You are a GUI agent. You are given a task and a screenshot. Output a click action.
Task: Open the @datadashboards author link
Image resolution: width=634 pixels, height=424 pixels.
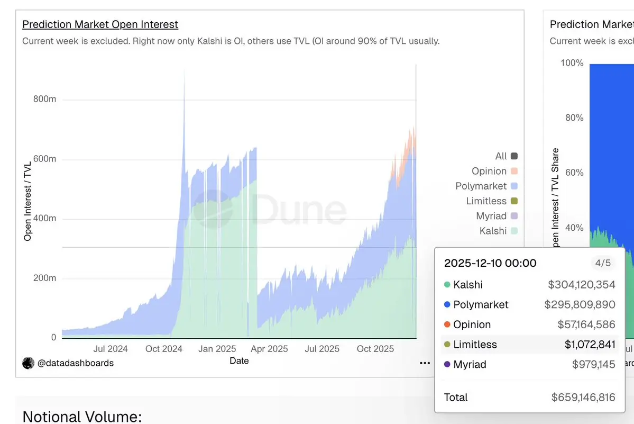click(x=75, y=363)
